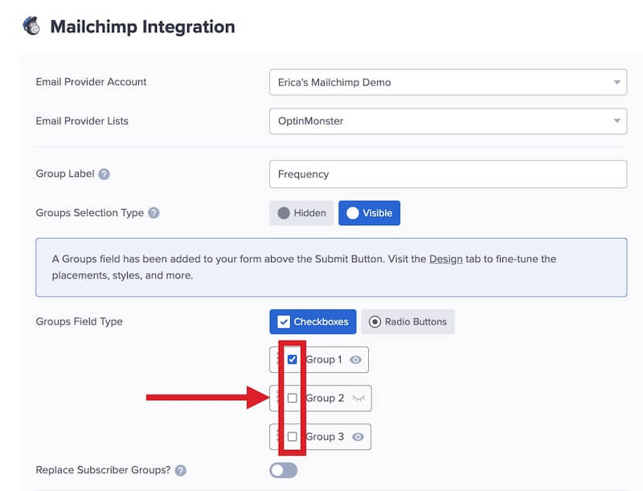
Task: Click the drag handle beside Group 3
Action: click(278, 436)
